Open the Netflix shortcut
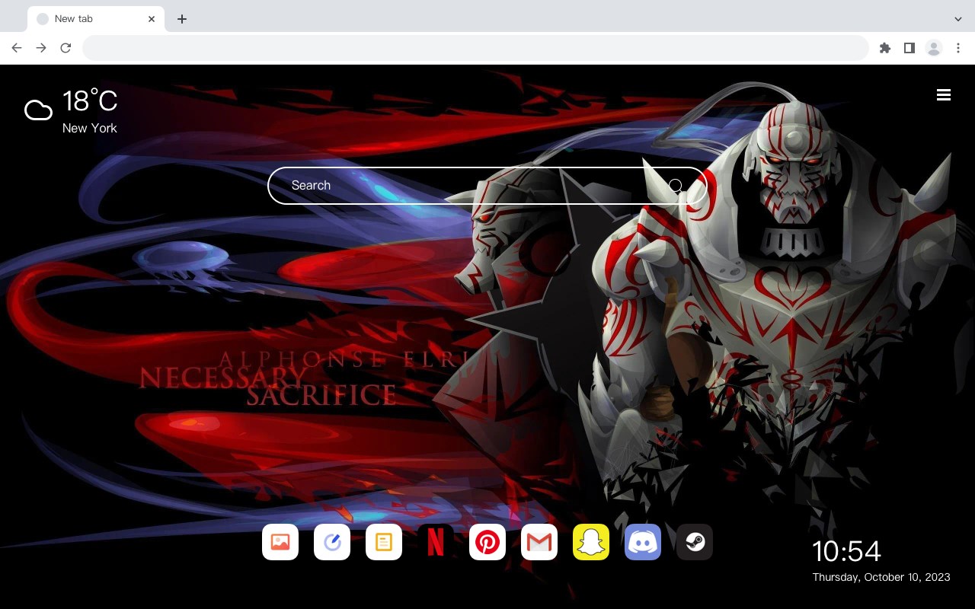This screenshot has width=975, height=609. (436, 542)
